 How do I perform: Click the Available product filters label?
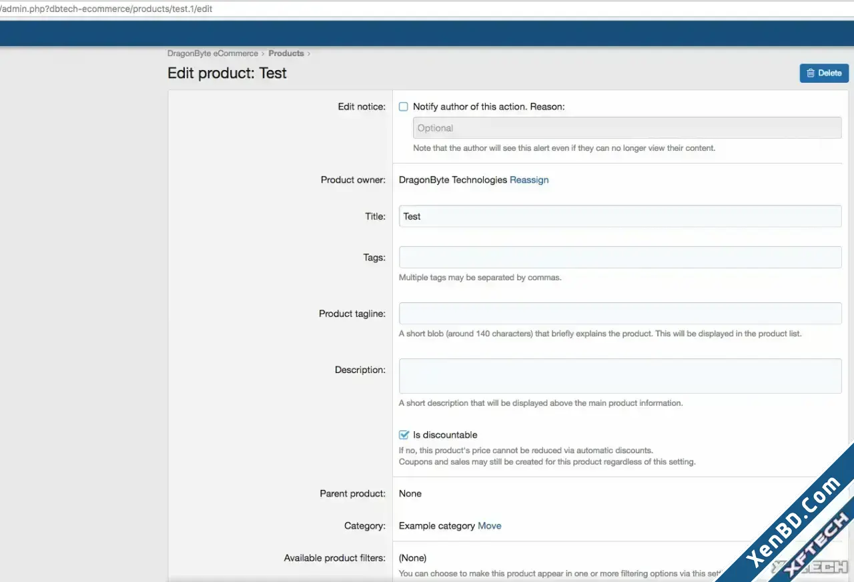click(x=335, y=558)
